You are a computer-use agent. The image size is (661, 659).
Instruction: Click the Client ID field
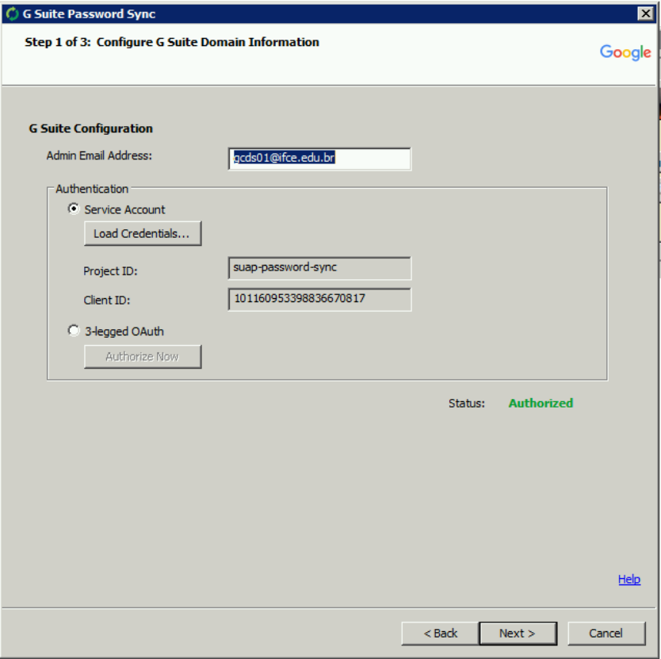point(319,299)
